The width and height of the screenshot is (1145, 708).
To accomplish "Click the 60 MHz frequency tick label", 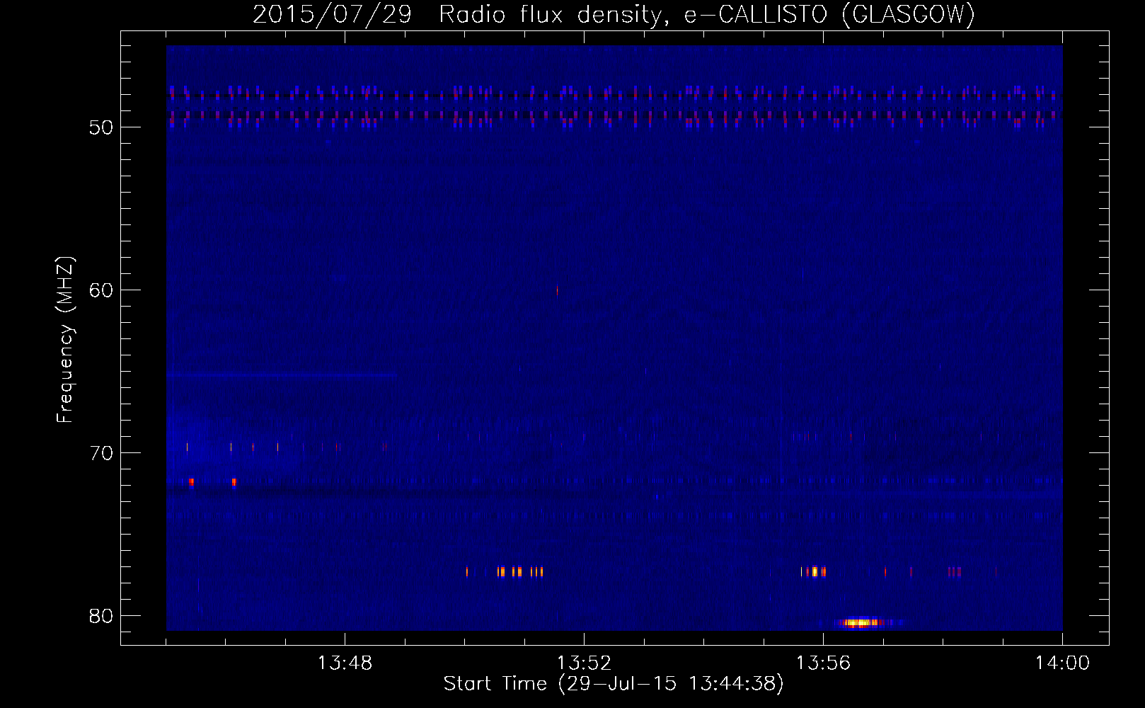I will (101, 290).
